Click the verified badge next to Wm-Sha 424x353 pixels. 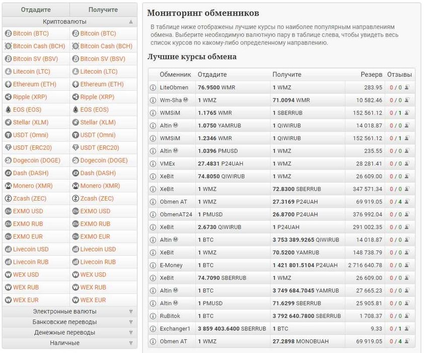[x=186, y=100]
